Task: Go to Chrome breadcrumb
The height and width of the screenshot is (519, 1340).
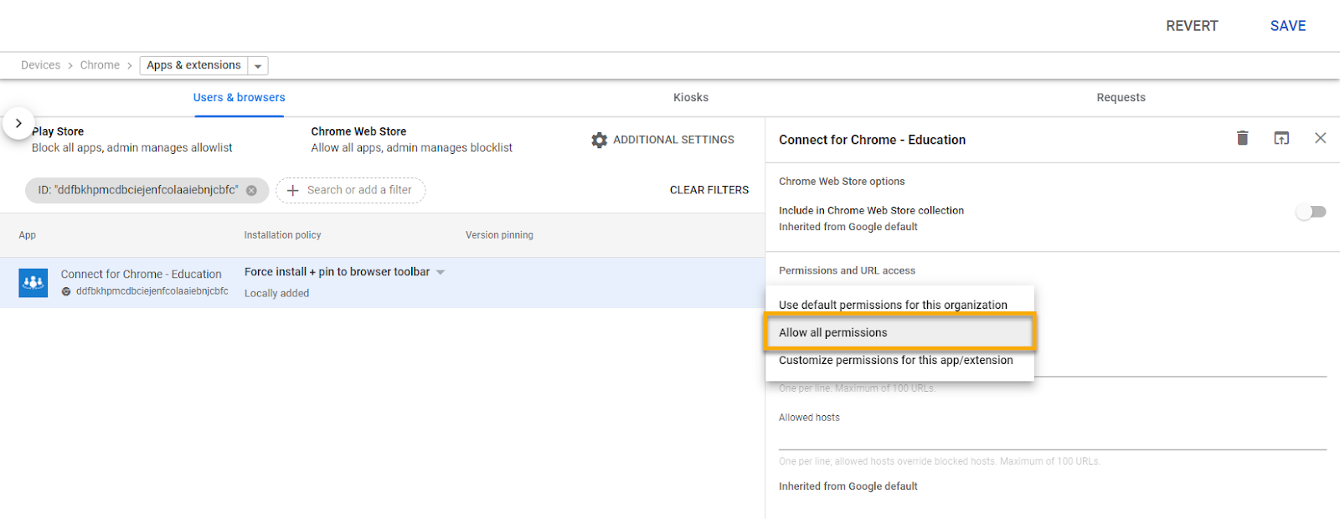Action: tap(100, 65)
